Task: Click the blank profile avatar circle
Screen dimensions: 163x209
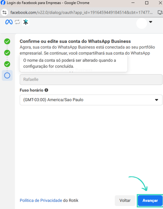Action: pos(141,23)
